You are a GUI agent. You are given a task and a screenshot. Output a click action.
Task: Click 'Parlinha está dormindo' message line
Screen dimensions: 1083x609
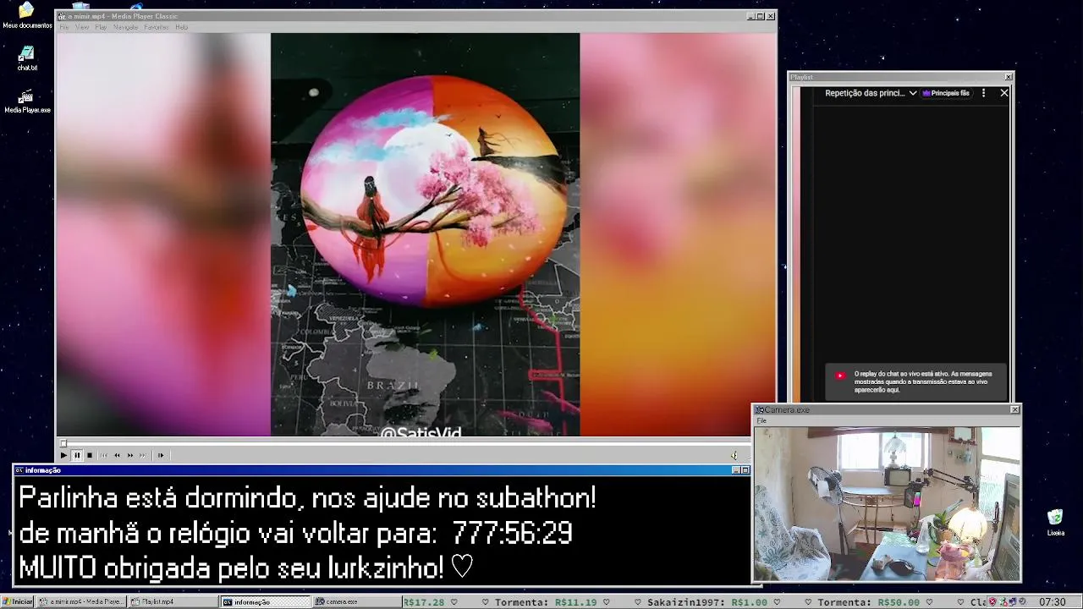(307, 498)
